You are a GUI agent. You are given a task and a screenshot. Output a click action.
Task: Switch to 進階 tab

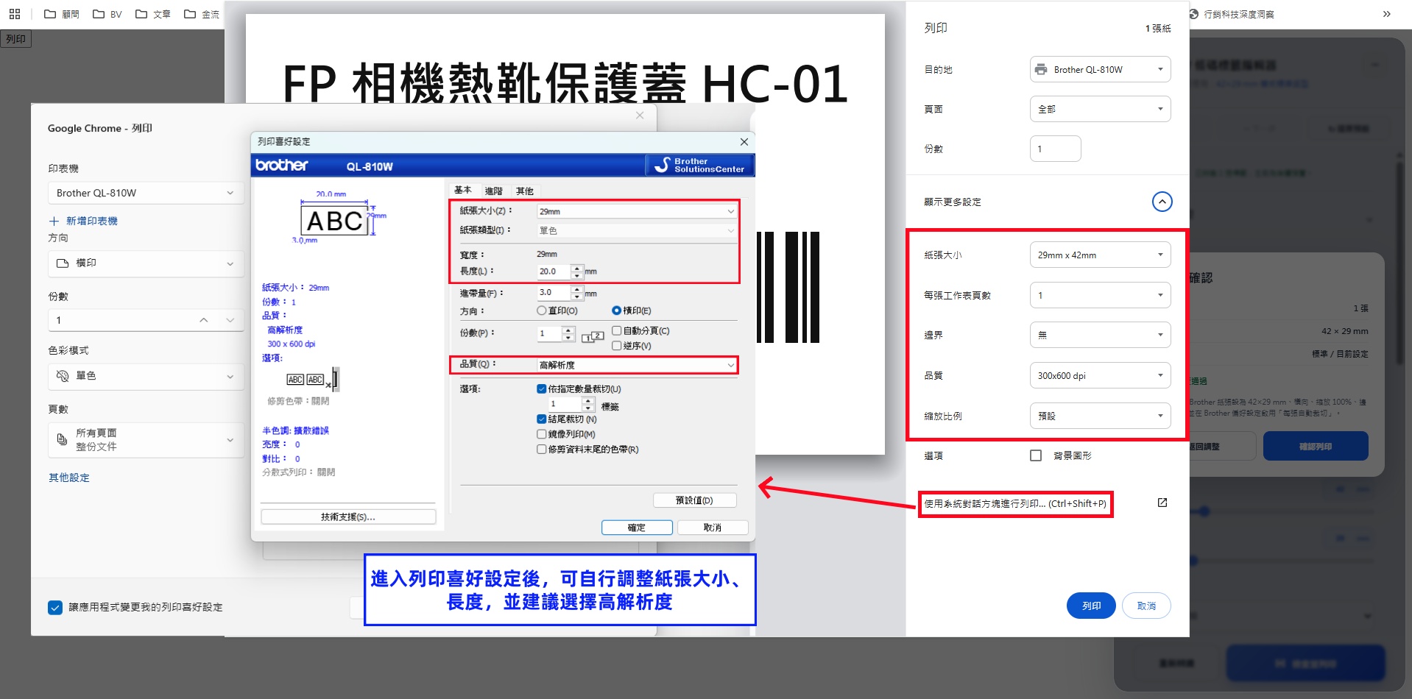point(494,191)
